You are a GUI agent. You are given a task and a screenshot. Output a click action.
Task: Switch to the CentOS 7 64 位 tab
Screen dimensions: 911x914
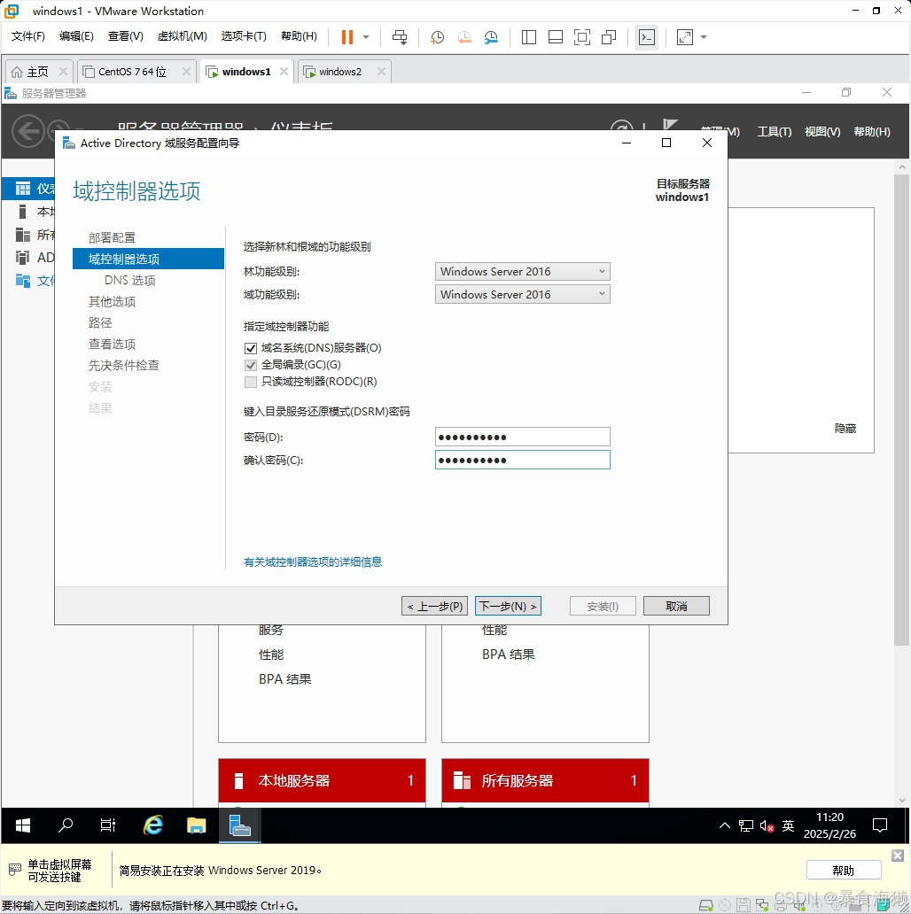(x=132, y=72)
